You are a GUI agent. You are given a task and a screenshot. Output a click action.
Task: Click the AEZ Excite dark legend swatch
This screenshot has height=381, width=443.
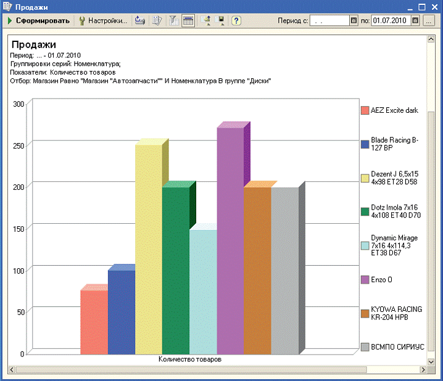pyautogui.click(x=365, y=110)
